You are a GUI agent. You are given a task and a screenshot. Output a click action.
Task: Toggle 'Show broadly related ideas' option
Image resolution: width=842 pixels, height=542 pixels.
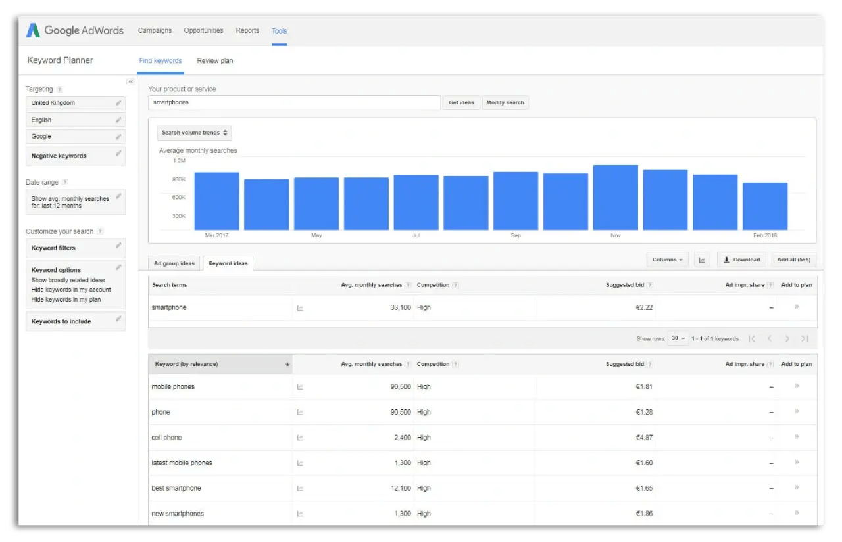(68, 279)
